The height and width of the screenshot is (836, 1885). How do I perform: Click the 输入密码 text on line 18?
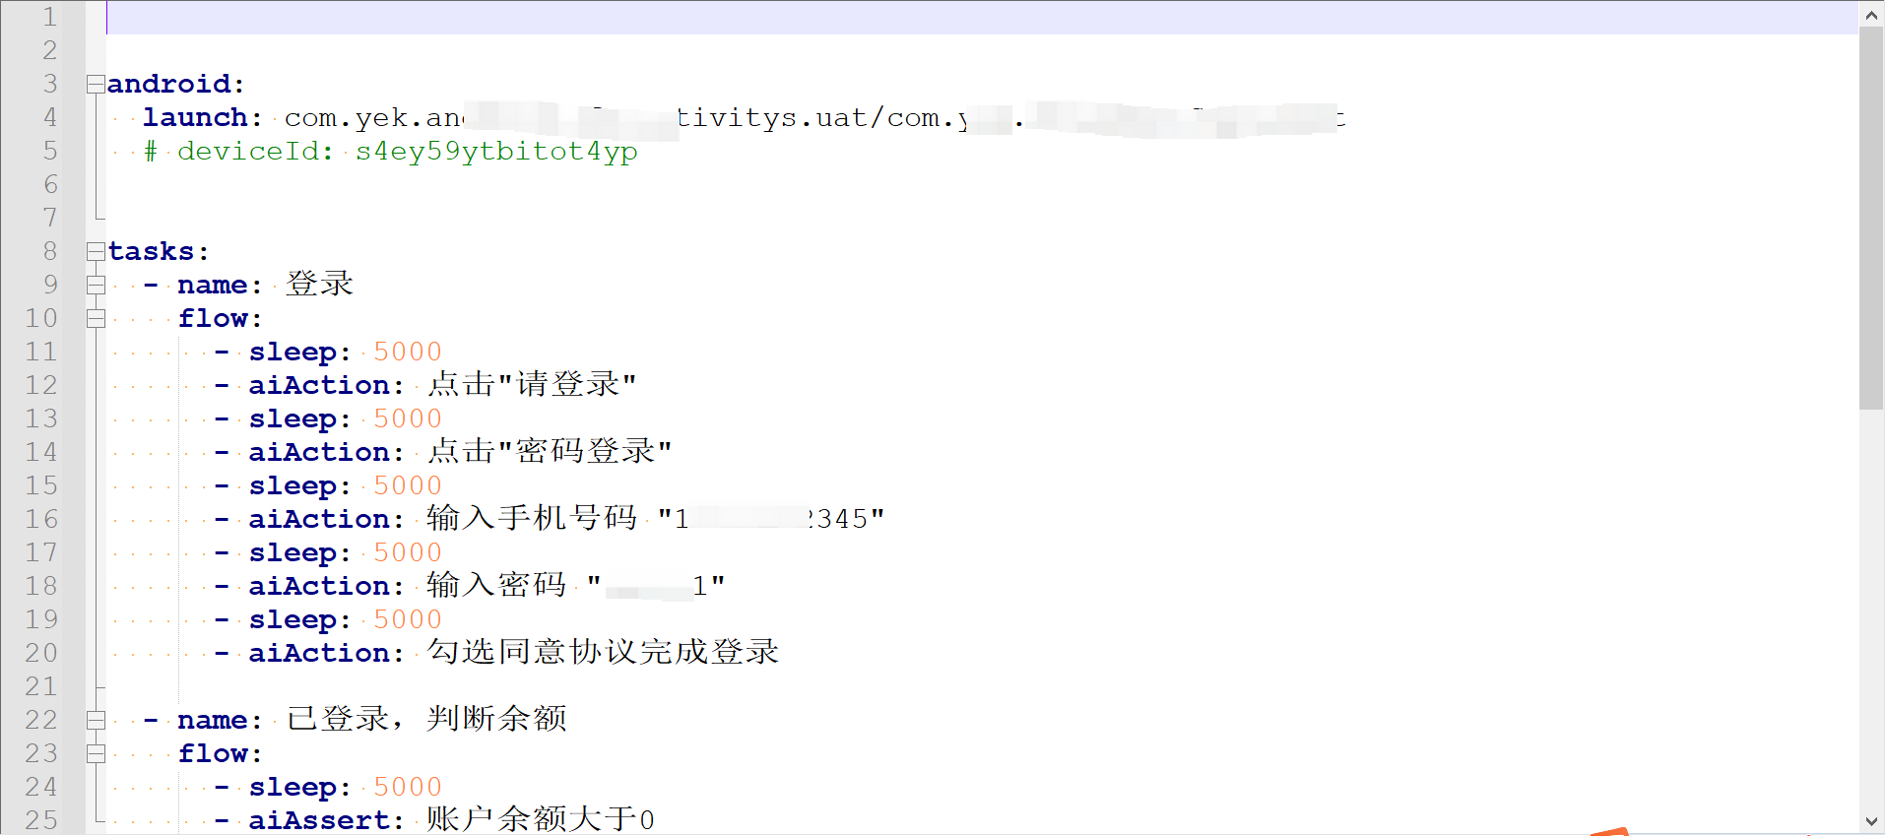496,585
